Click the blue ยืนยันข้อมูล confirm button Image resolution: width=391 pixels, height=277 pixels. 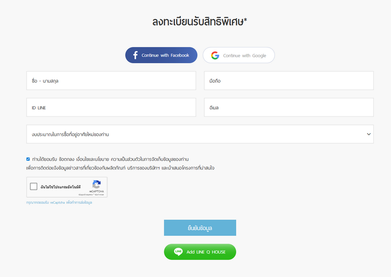point(200,228)
